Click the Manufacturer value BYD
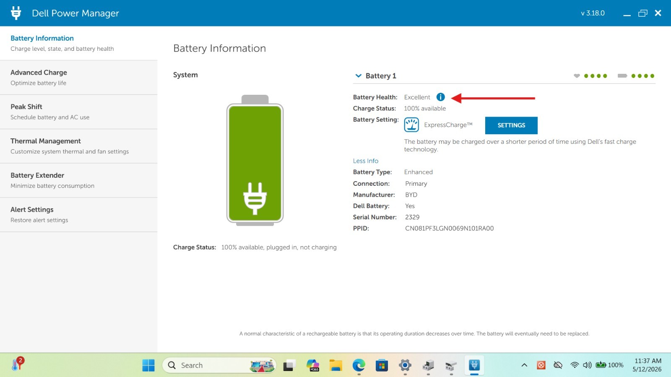Screen dimensions: 671x377 click(x=411, y=195)
